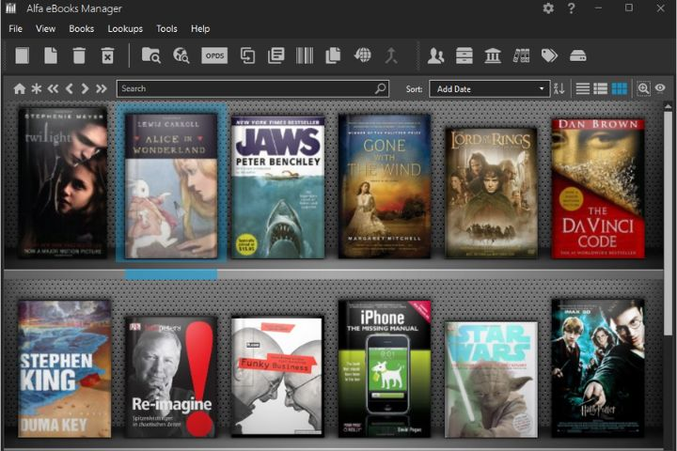Screen dimensions: 677x451
Task: Click the new book library icon
Action: point(22,55)
